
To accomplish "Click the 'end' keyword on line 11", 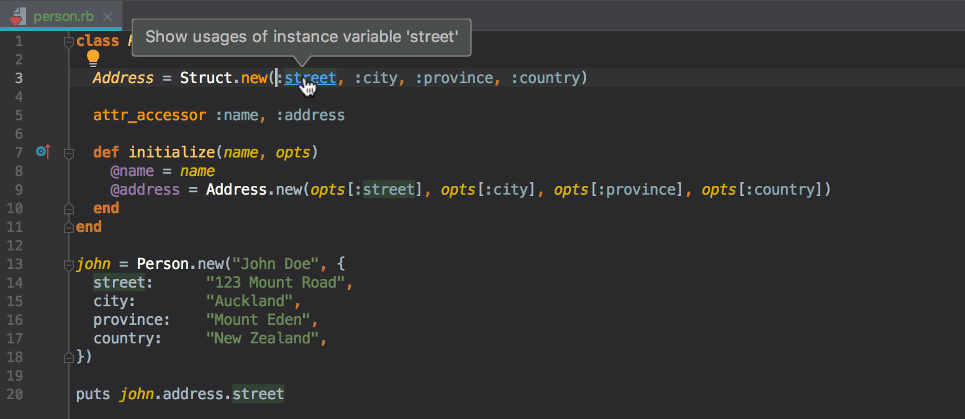I will (89, 227).
